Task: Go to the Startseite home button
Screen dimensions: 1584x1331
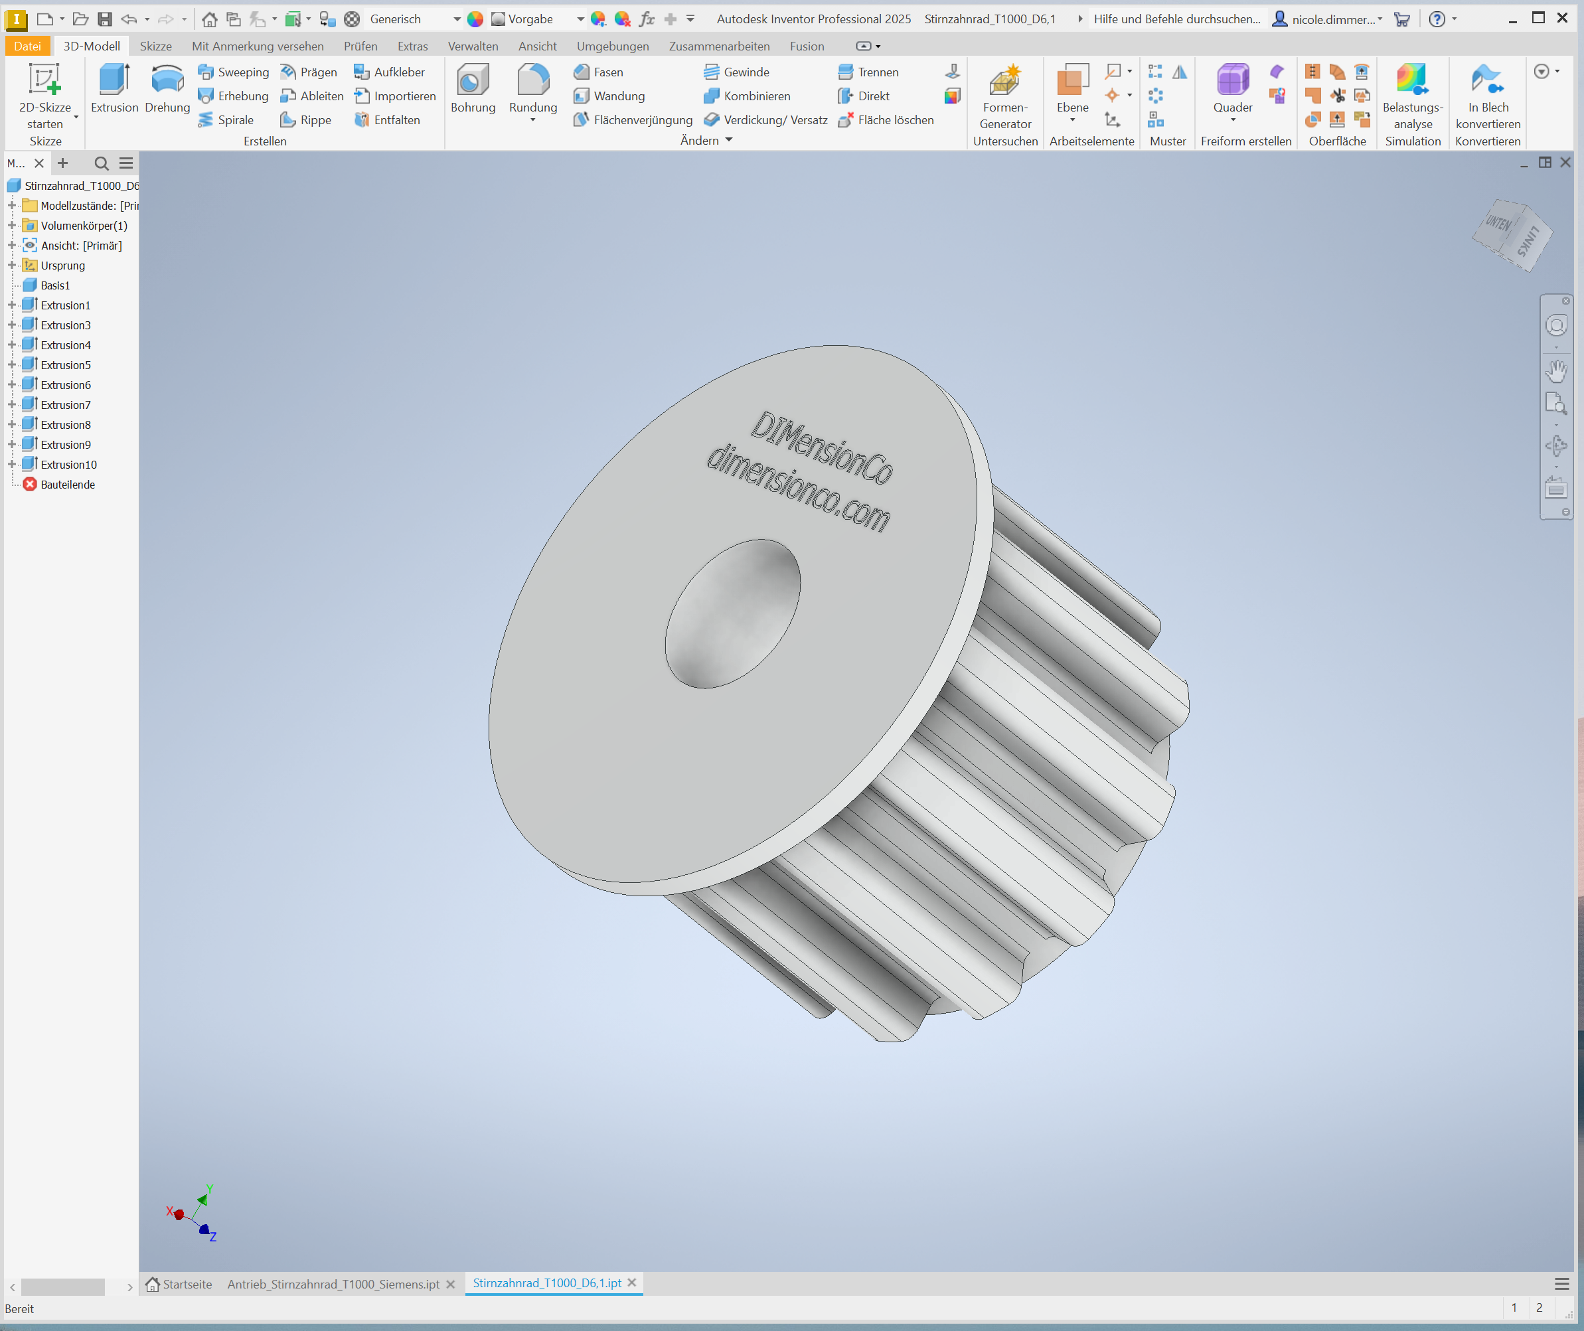Action: coord(179,1283)
